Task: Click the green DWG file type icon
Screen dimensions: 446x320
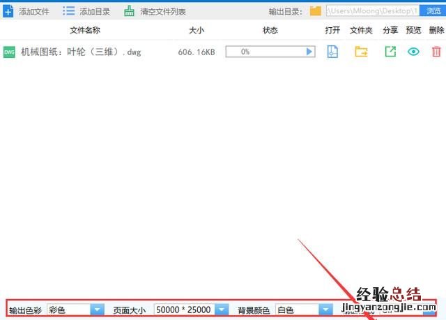Action: click(x=9, y=52)
